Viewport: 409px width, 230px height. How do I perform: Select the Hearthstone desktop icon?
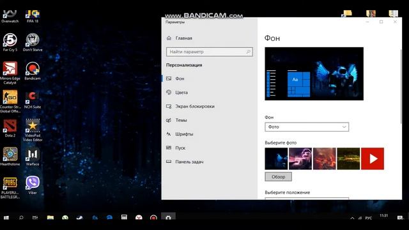click(10, 157)
